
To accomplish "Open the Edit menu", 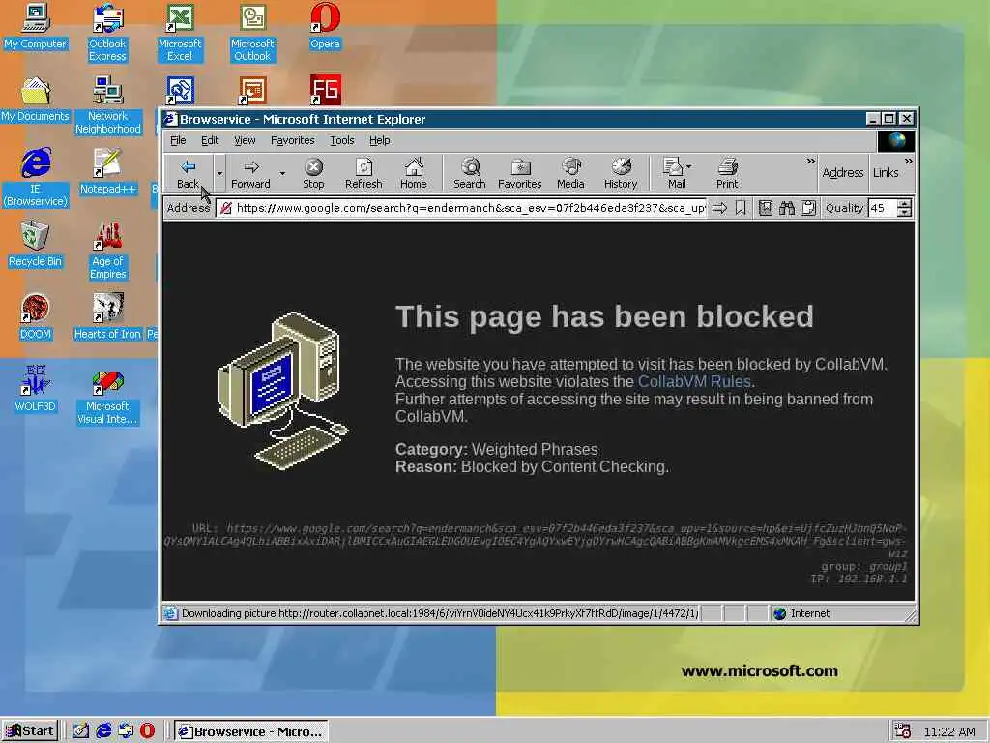I will tap(210, 140).
